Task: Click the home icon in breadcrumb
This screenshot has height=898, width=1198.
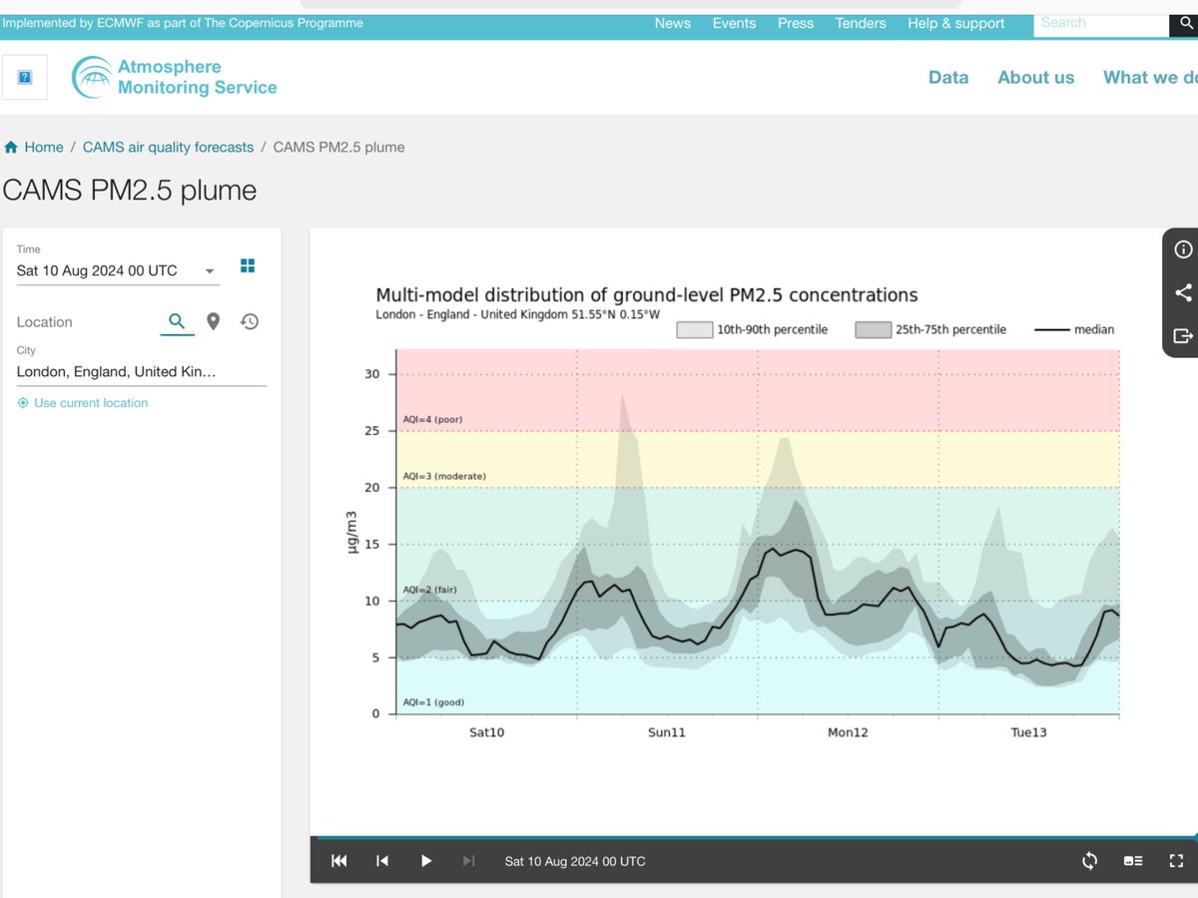Action: [x=11, y=147]
